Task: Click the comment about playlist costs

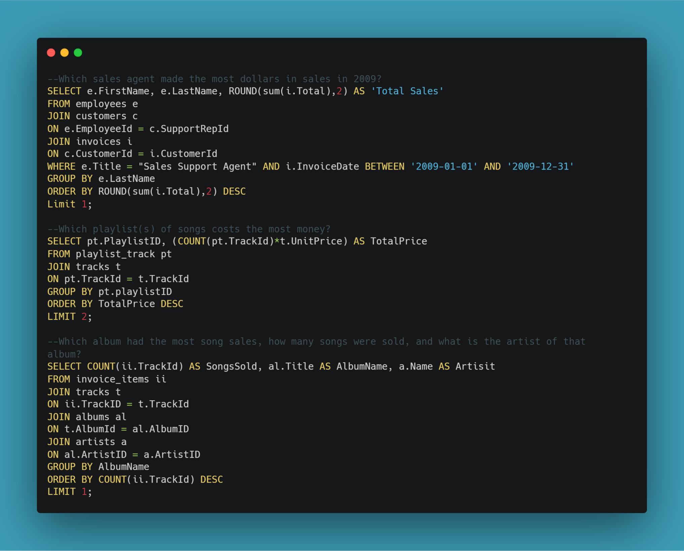Action: point(189,229)
